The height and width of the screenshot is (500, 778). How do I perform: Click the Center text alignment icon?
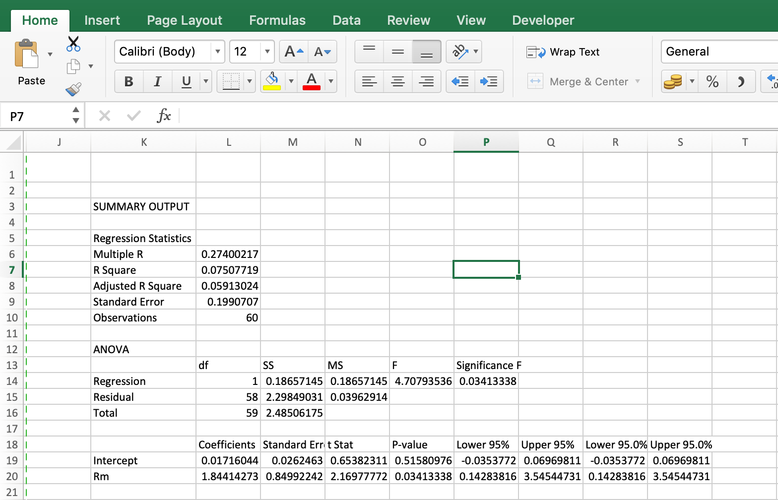pyautogui.click(x=398, y=81)
